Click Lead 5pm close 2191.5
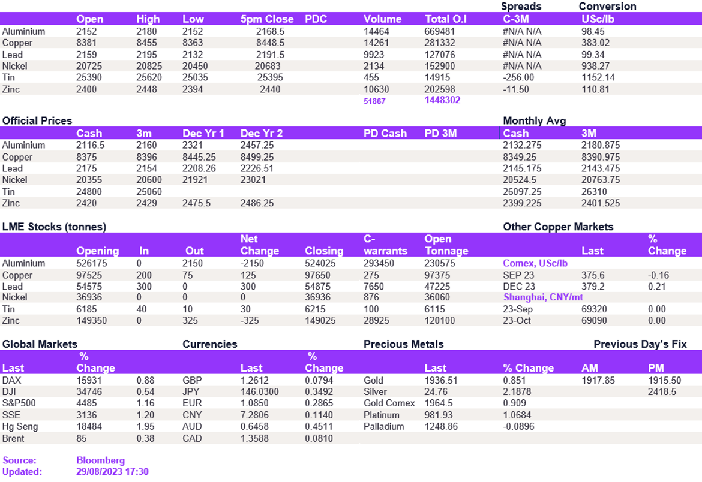Viewport: 702px width, 482px height. pos(271,55)
